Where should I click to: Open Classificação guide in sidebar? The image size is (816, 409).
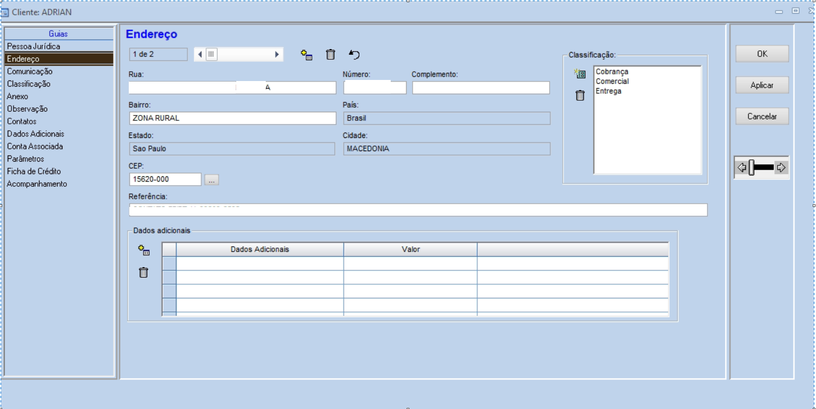pos(59,84)
